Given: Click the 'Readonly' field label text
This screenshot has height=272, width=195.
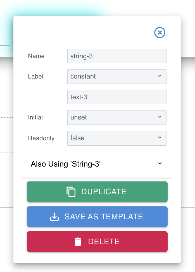Looking at the screenshot, I should pyautogui.click(x=41, y=138).
